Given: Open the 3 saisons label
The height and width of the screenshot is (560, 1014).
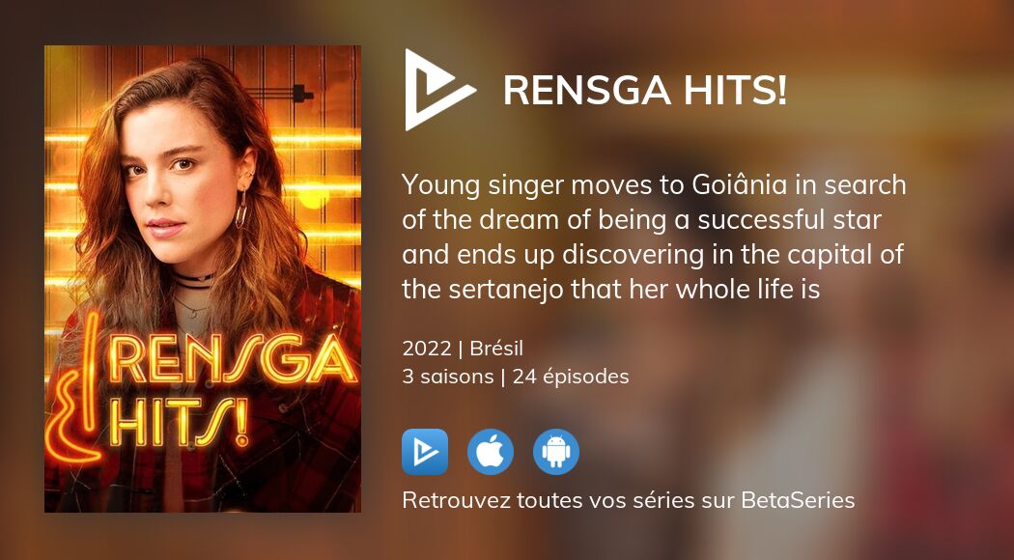Looking at the screenshot, I should coord(447,377).
